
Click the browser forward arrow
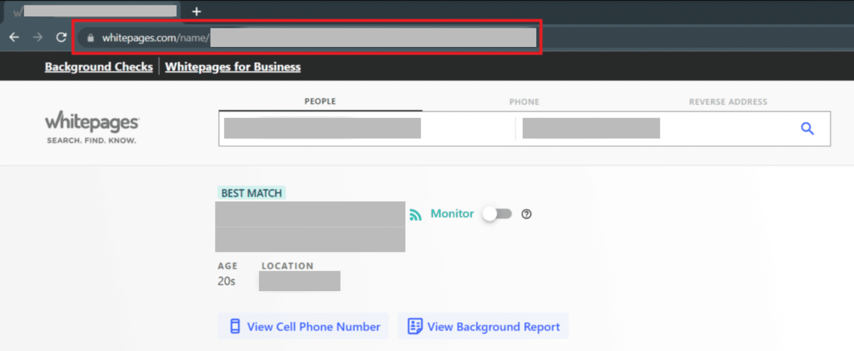(x=38, y=38)
